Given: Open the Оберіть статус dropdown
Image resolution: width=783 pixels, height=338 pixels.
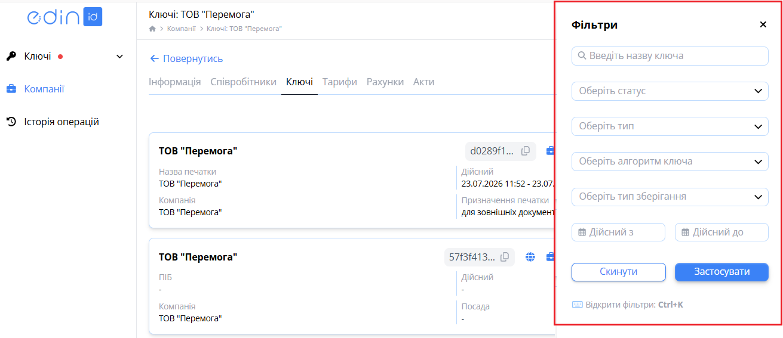Looking at the screenshot, I should pyautogui.click(x=670, y=91).
